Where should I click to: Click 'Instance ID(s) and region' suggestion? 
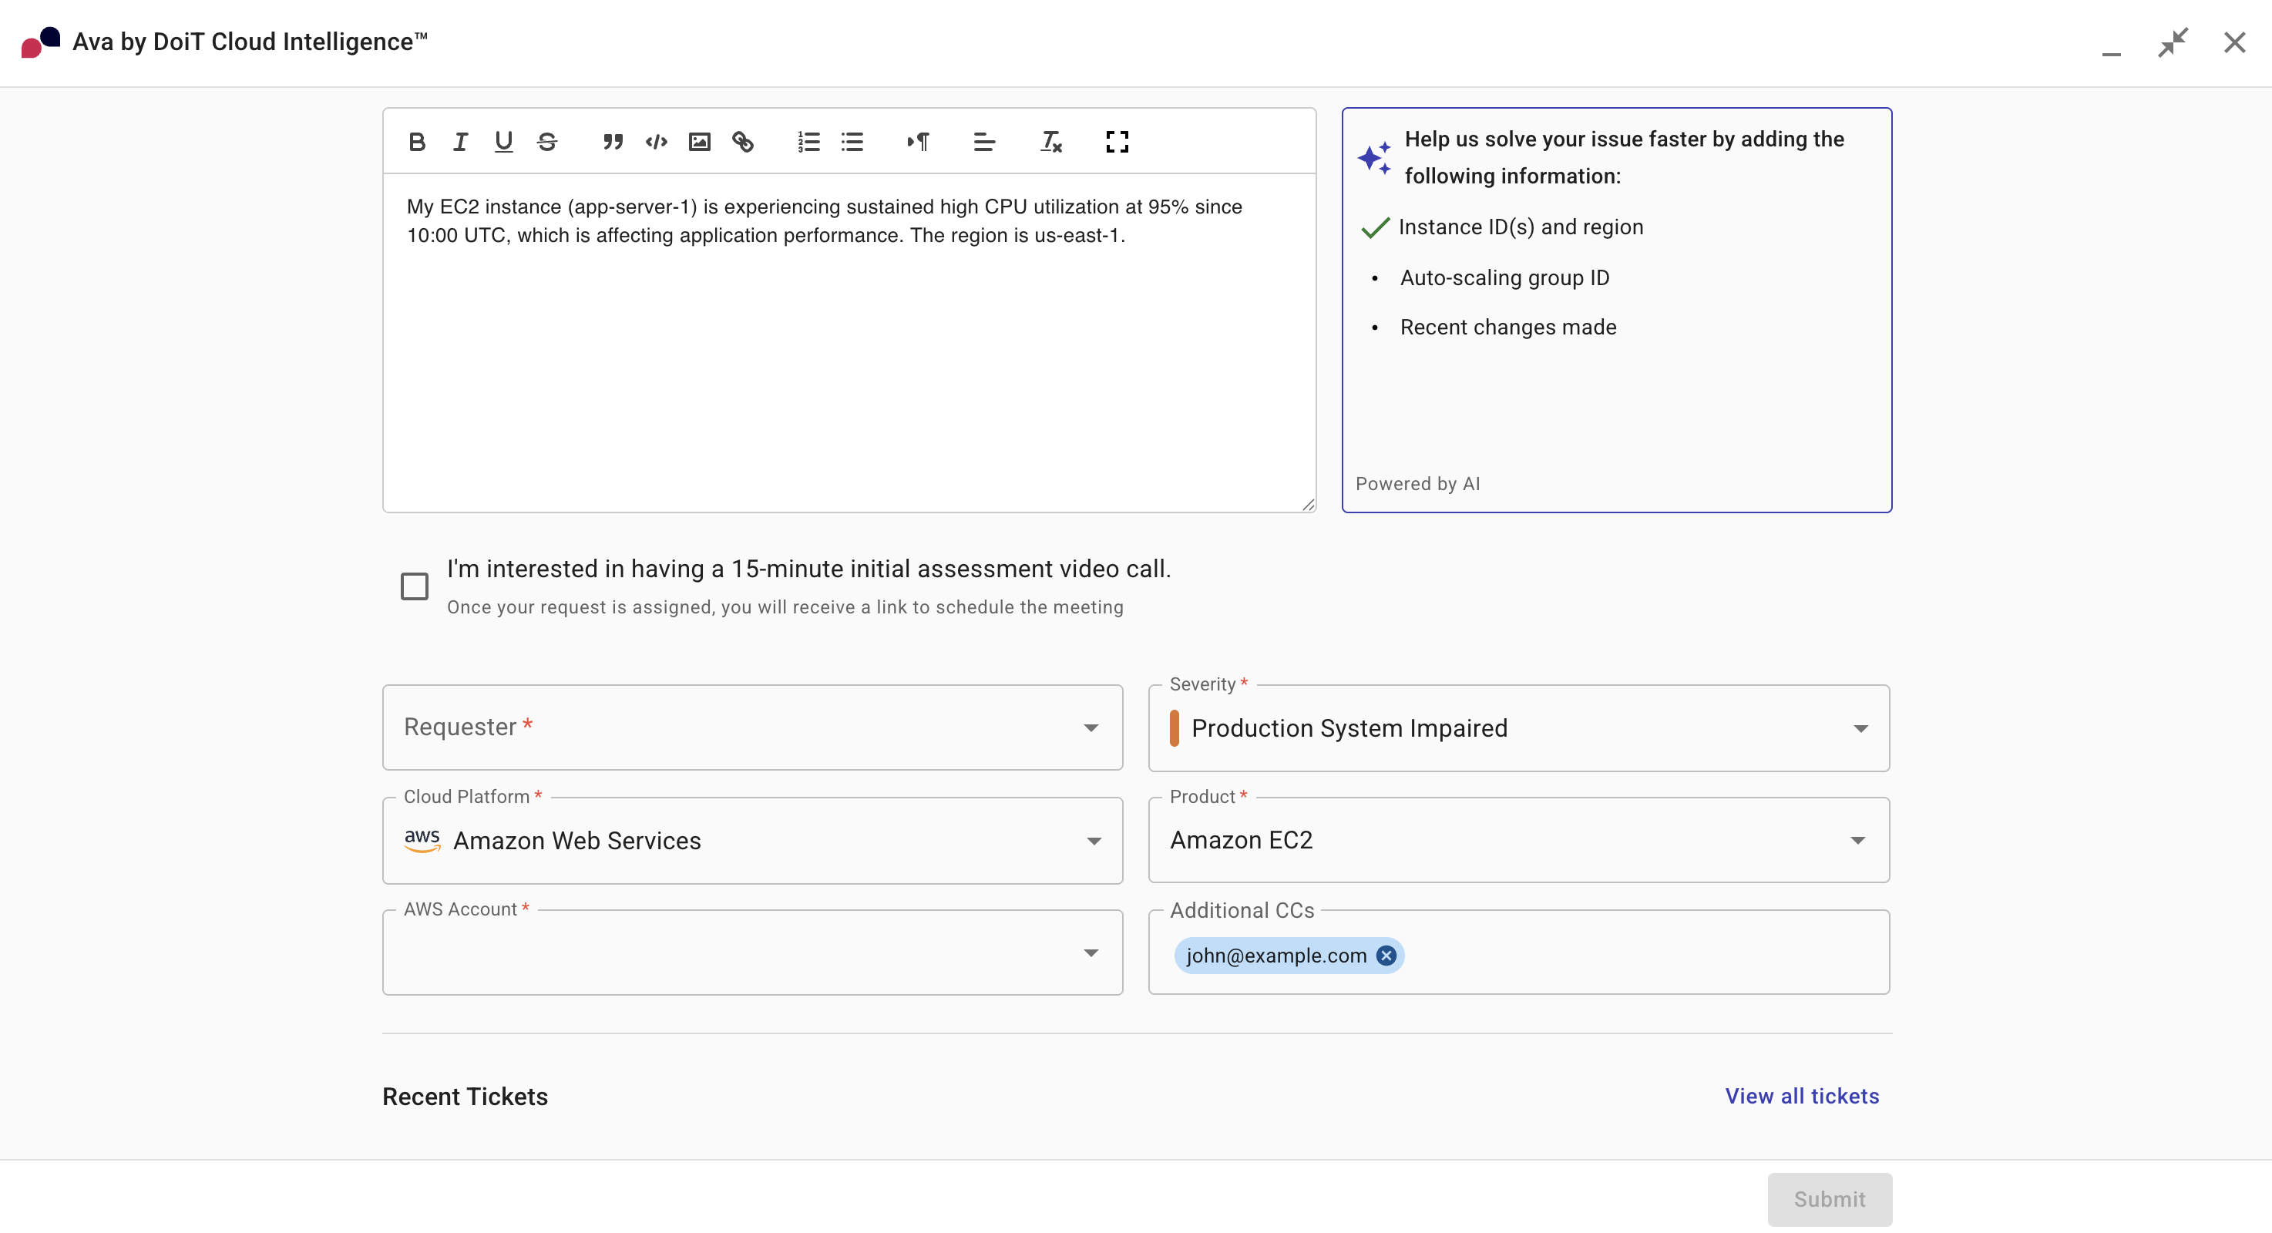1521,227
